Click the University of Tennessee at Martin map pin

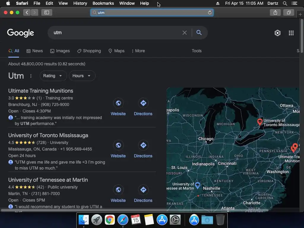pyautogui.click(x=197, y=186)
